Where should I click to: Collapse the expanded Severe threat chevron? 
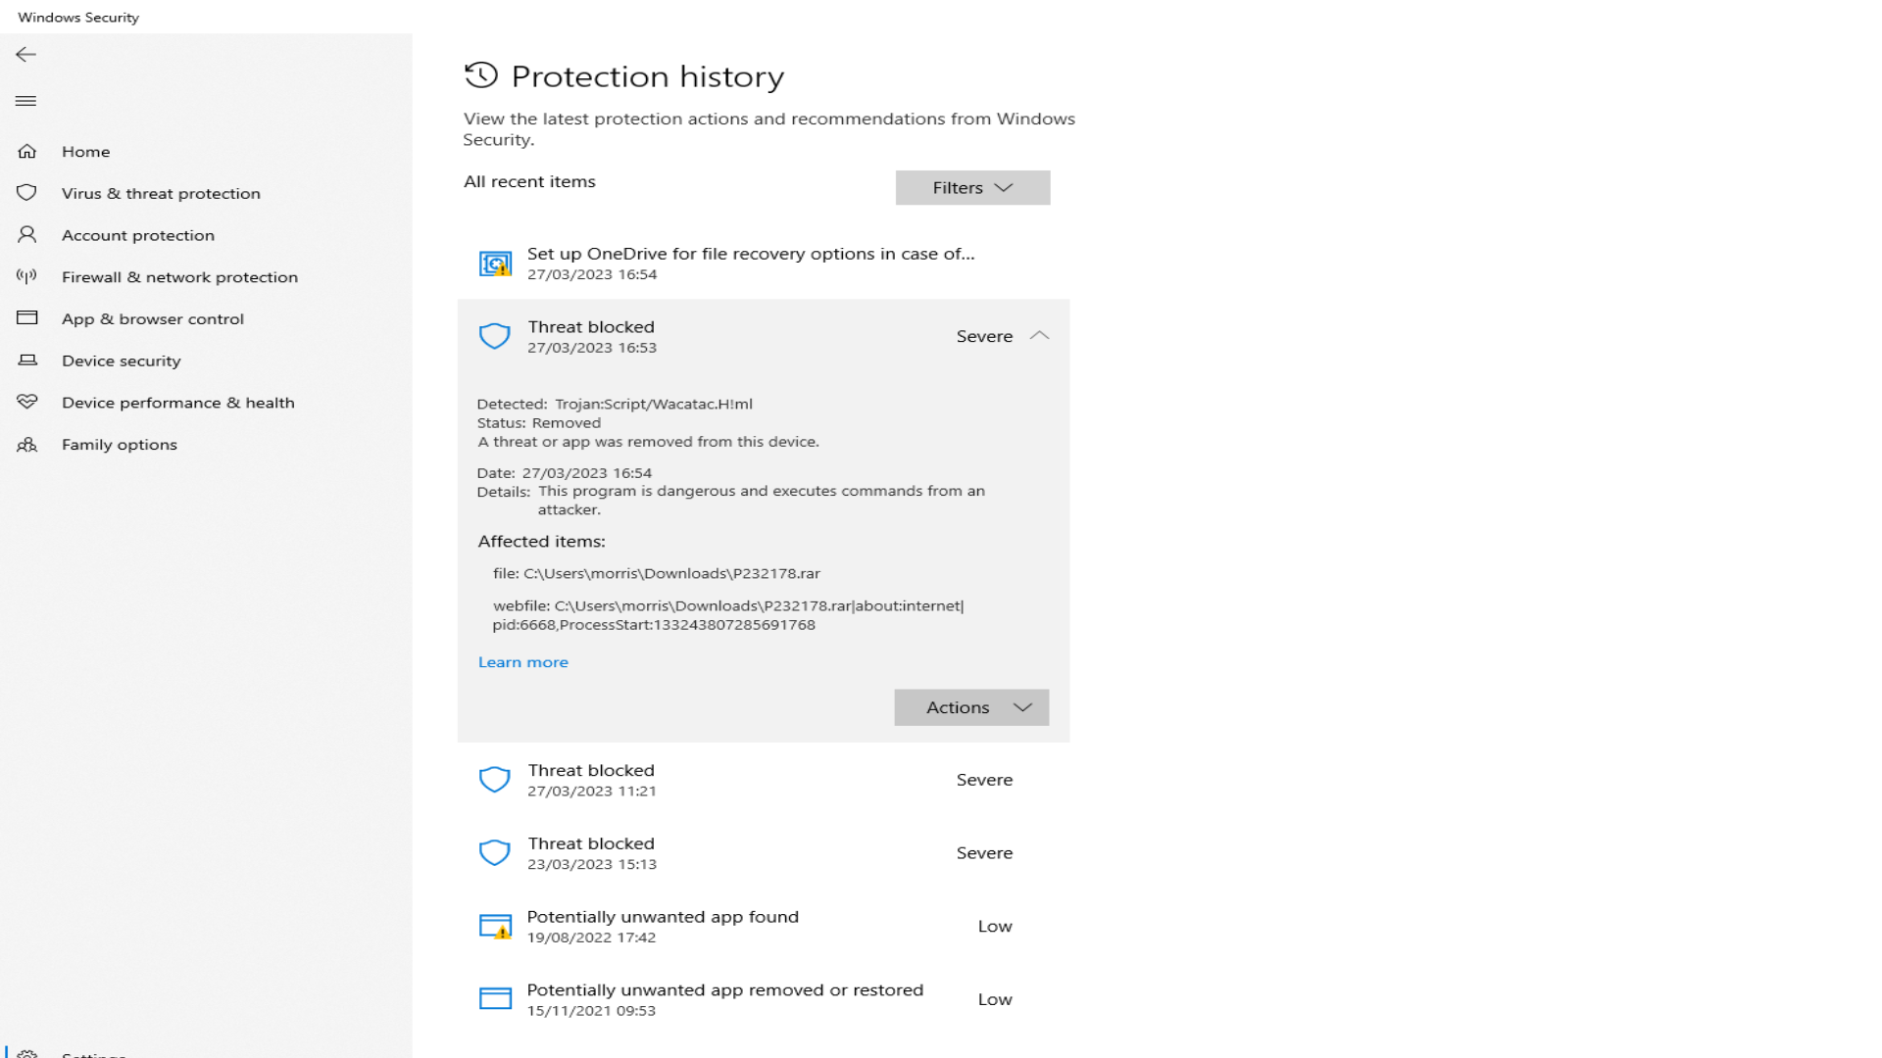click(1040, 336)
